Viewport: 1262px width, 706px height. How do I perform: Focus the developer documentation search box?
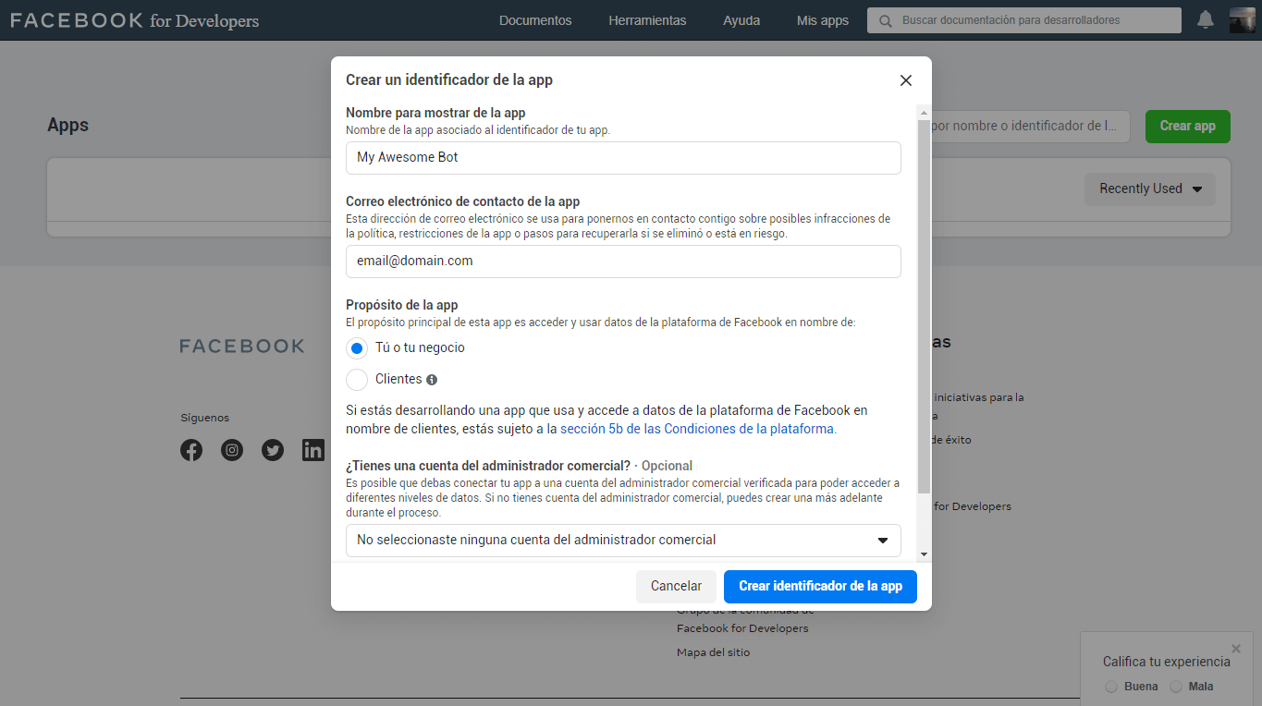pyautogui.click(x=1024, y=20)
